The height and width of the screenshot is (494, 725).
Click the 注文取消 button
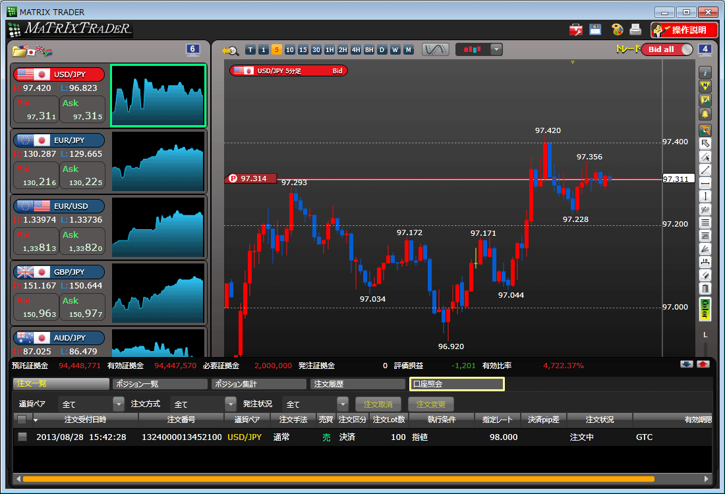coord(378,404)
